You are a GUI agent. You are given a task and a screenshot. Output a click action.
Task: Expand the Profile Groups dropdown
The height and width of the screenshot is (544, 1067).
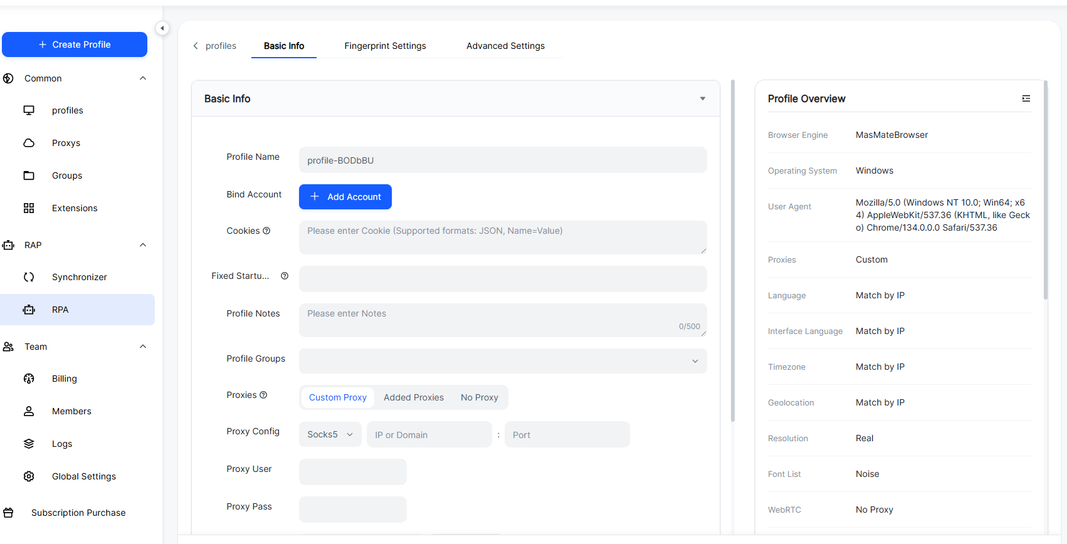(x=503, y=361)
